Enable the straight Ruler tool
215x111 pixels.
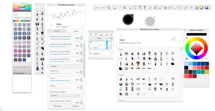pos(150,8)
